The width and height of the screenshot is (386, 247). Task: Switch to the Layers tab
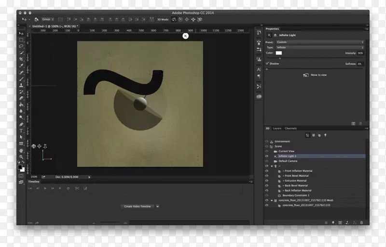coord(277,129)
